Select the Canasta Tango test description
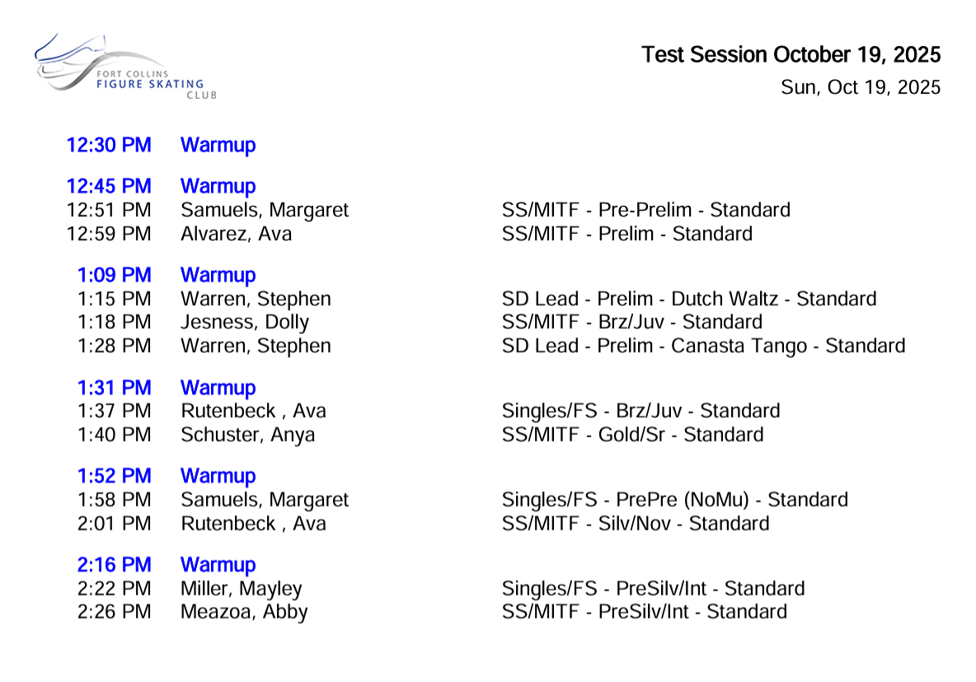Screen dimensions: 976x682 [703, 346]
